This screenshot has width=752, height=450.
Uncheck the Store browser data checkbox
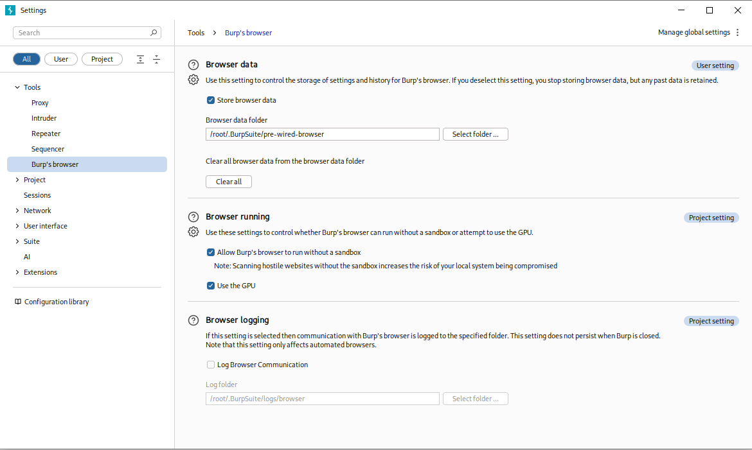(210, 100)
